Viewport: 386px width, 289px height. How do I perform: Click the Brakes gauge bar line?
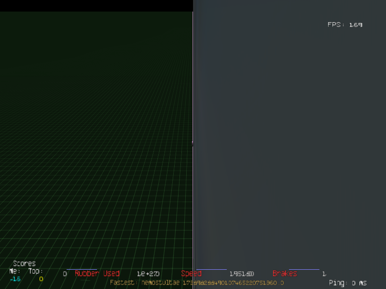pyautogui.click(x=304, y=269)
